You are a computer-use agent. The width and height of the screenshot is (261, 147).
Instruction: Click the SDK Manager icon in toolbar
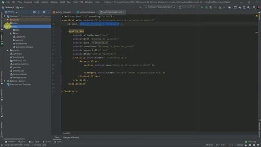(248, 7)
